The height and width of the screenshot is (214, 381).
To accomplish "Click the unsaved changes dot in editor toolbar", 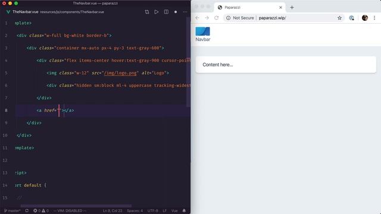I will point(176,12).
